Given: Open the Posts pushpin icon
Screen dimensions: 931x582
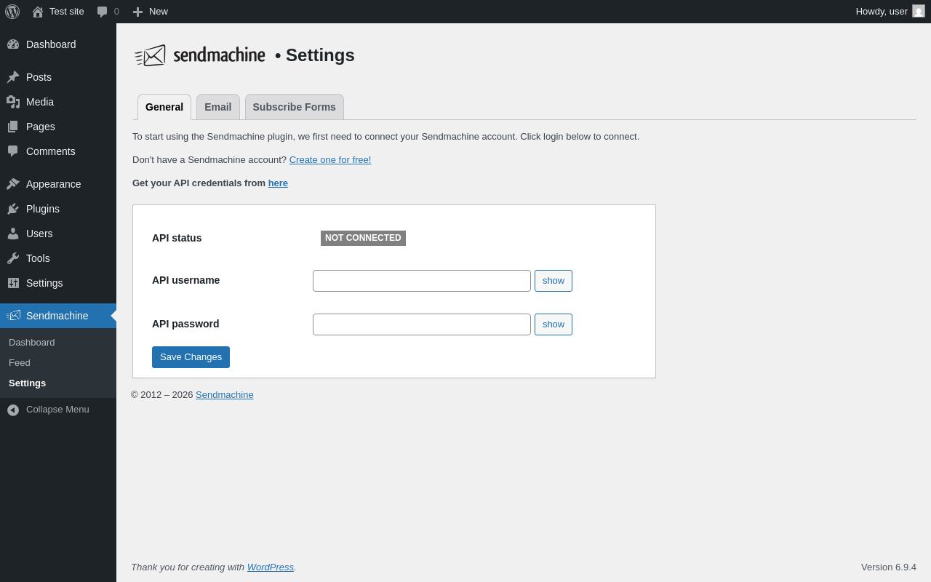Looking at the screenshot, I should [x=13, y=77].
